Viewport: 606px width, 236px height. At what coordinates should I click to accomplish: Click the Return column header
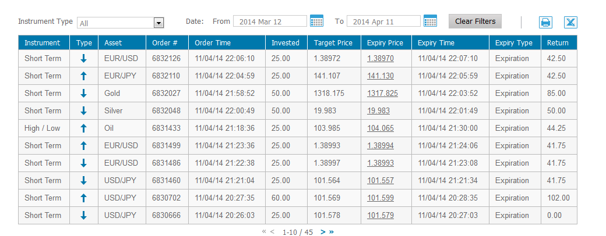coord(558,42)
